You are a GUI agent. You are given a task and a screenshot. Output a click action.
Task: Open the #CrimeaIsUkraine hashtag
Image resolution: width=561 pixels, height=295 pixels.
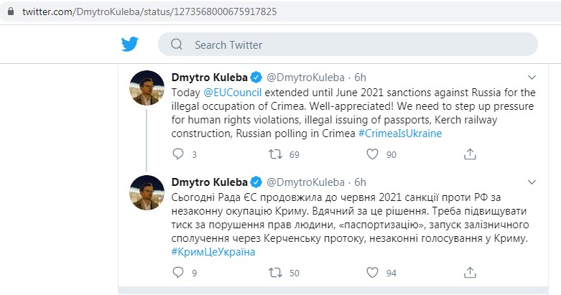coord(400,133)
